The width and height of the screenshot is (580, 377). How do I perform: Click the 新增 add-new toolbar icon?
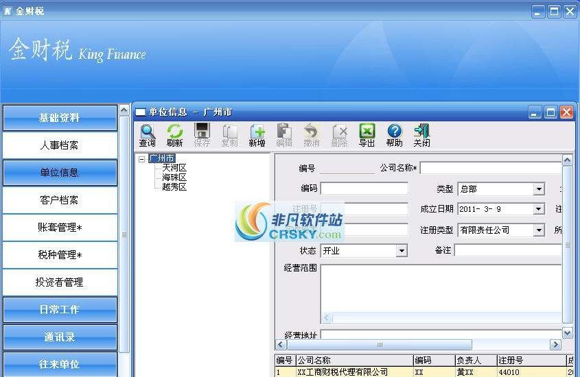(x=257, y=135)
